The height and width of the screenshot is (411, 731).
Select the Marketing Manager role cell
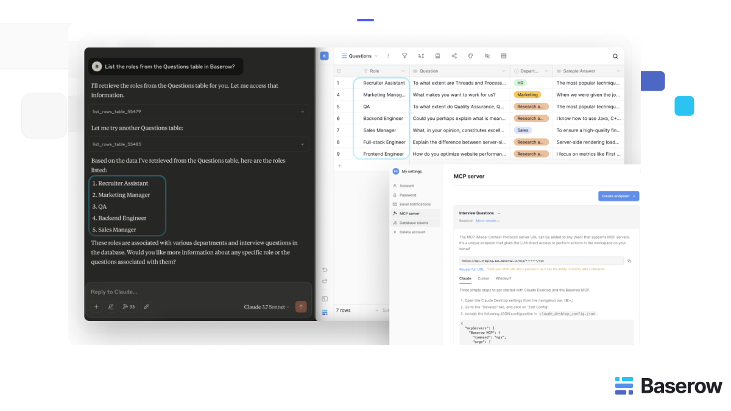(x=384, y=95)
